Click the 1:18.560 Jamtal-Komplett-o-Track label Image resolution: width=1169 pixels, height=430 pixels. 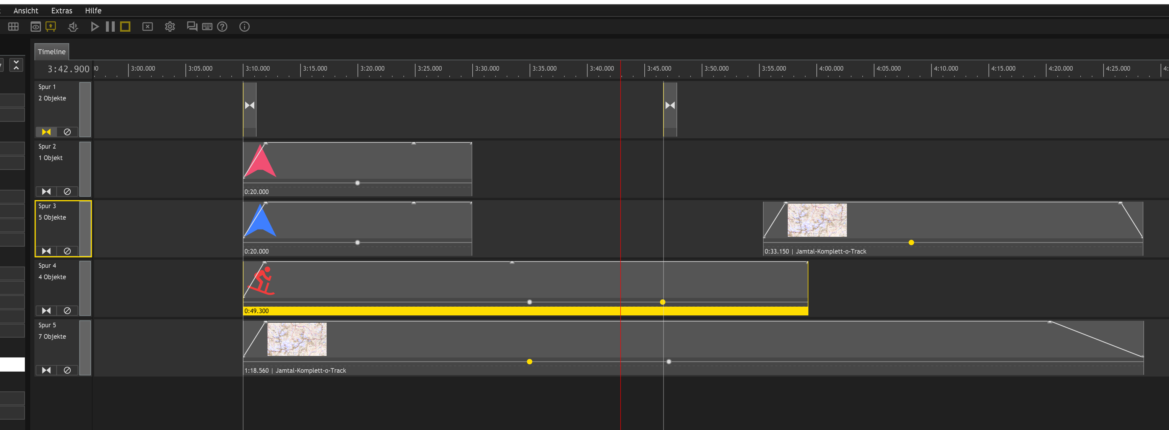pos(295,371)
